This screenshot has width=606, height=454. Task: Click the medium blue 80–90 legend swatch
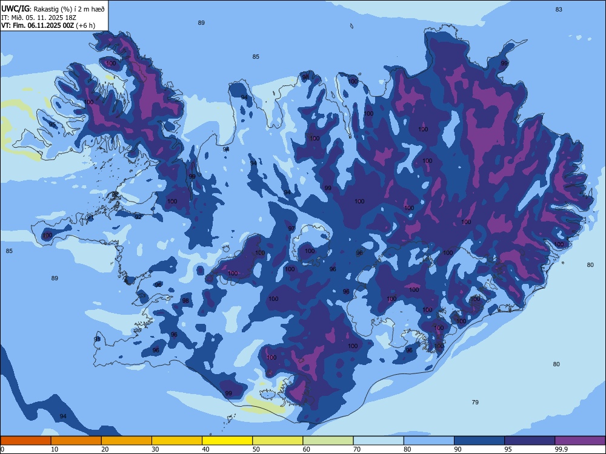coord(429,441)
